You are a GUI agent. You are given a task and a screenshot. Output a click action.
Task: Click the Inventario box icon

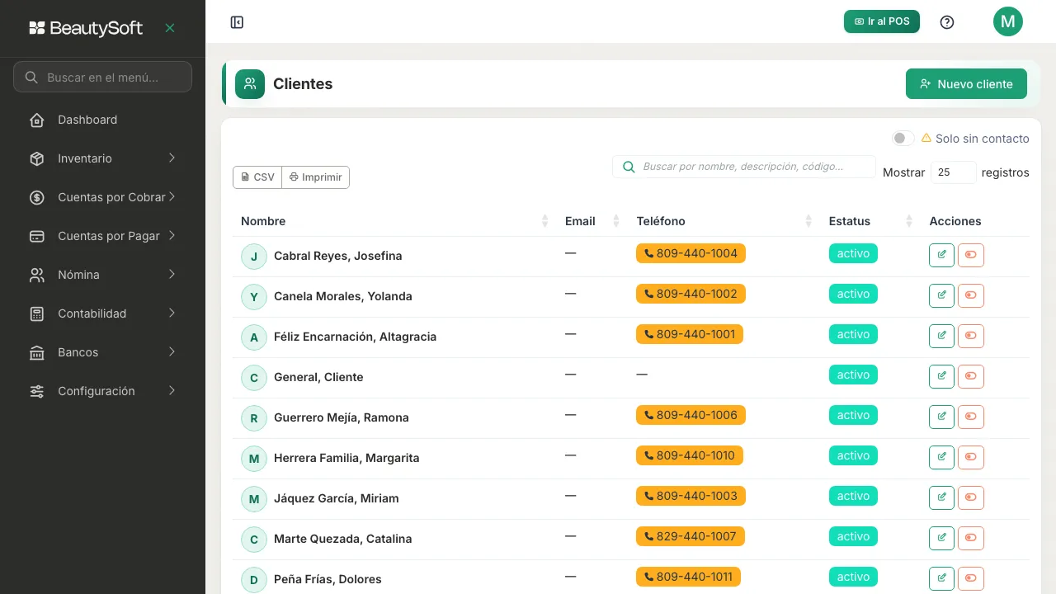(x=37, y=158)
